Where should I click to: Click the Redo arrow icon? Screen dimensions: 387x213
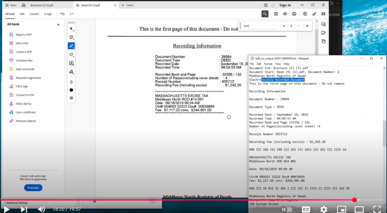(x=71, y=14)
